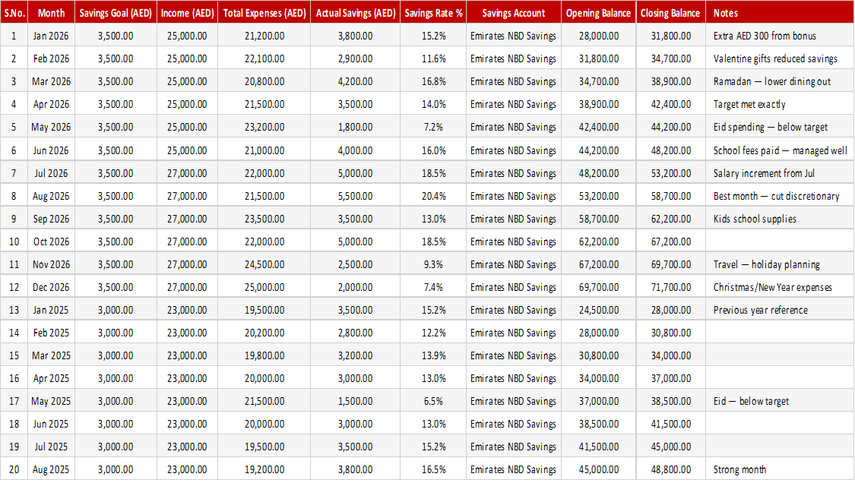This screenshot has width=855, height=502.
Task: Select opening balance 69,700.00 cell
Action: click(x=599, y=287)
